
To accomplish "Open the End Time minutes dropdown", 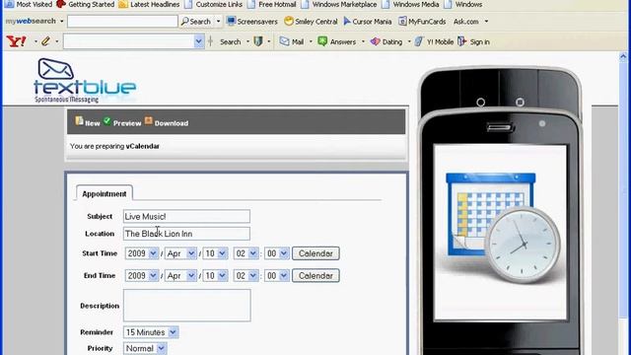I will tap(277, 276).
